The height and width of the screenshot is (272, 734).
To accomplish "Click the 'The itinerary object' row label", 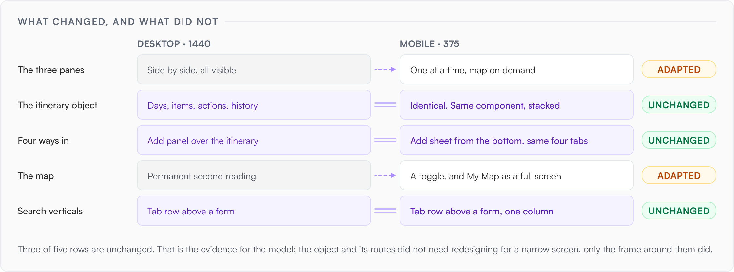I will tap(57, 105).
